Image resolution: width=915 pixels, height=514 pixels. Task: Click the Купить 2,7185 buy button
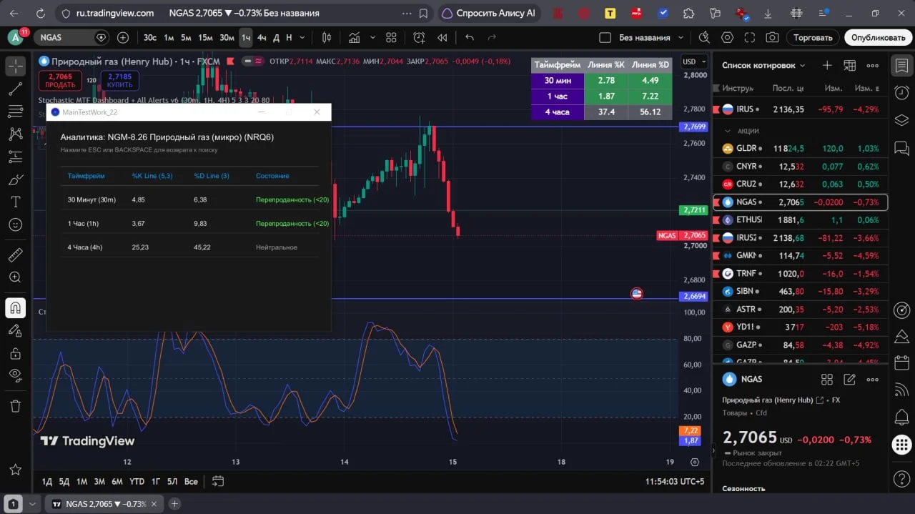point(119,80)
